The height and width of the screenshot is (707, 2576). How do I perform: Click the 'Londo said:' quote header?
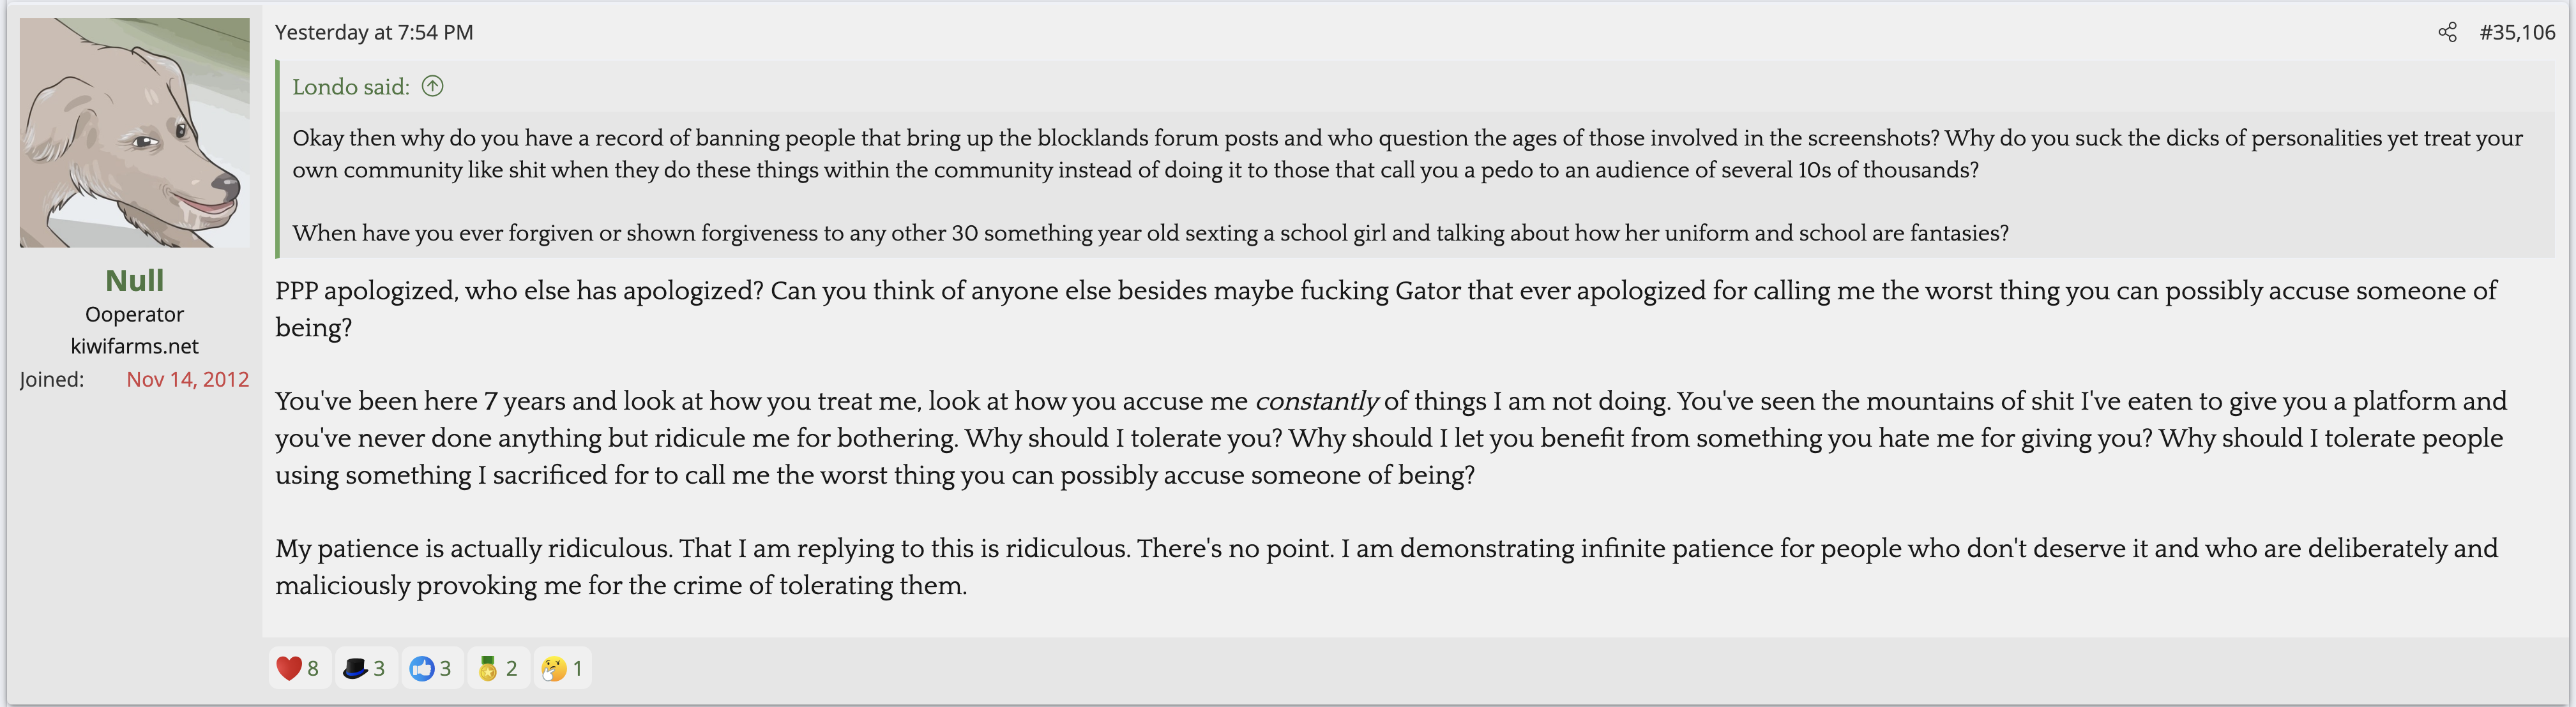coord(351,87)
